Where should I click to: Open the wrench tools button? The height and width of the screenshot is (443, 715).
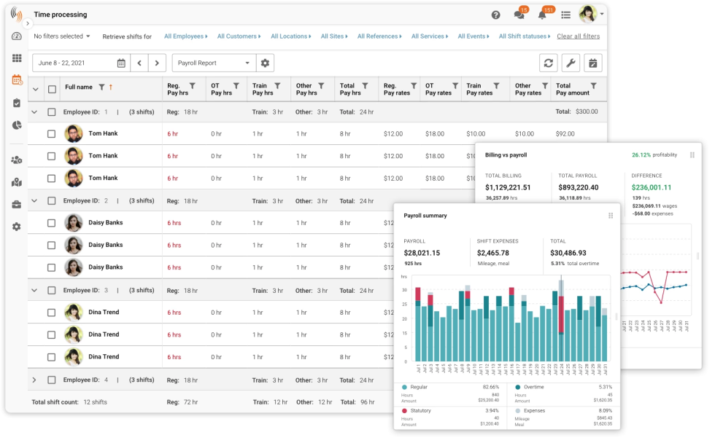tap(571, 63)
